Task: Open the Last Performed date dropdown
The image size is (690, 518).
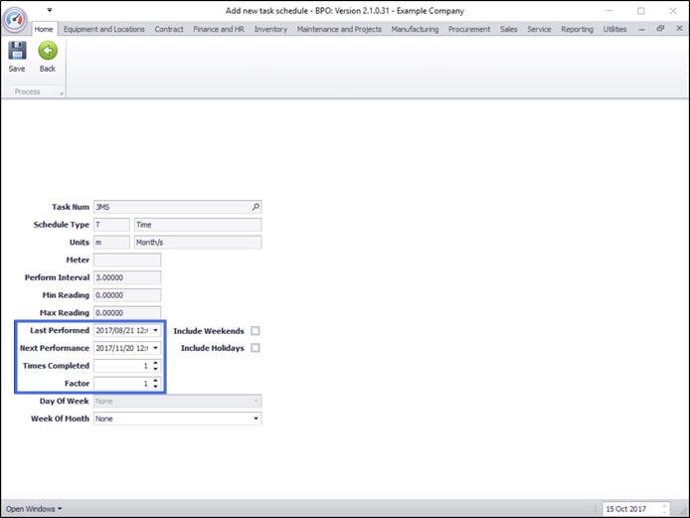Action: tap(155, 330)
